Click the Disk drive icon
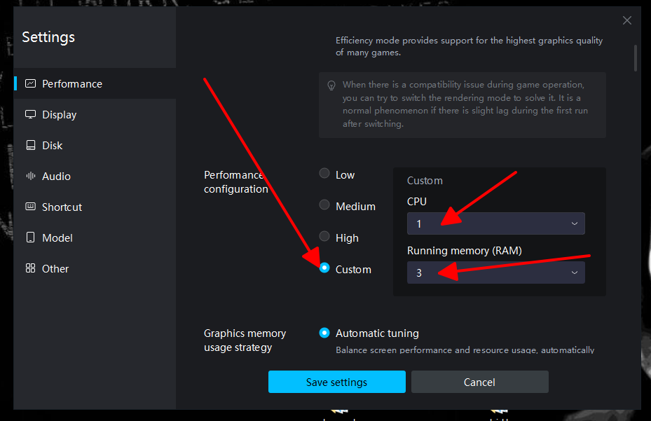Image resolution: width=651 pixels, height=421 pixels. pyautogui.click(x=30, y=145)
